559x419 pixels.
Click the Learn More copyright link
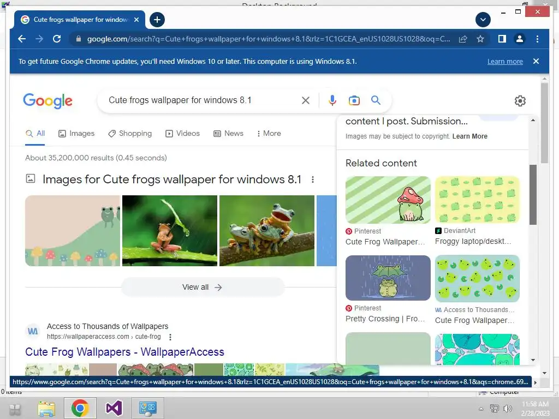coord(469,136)
